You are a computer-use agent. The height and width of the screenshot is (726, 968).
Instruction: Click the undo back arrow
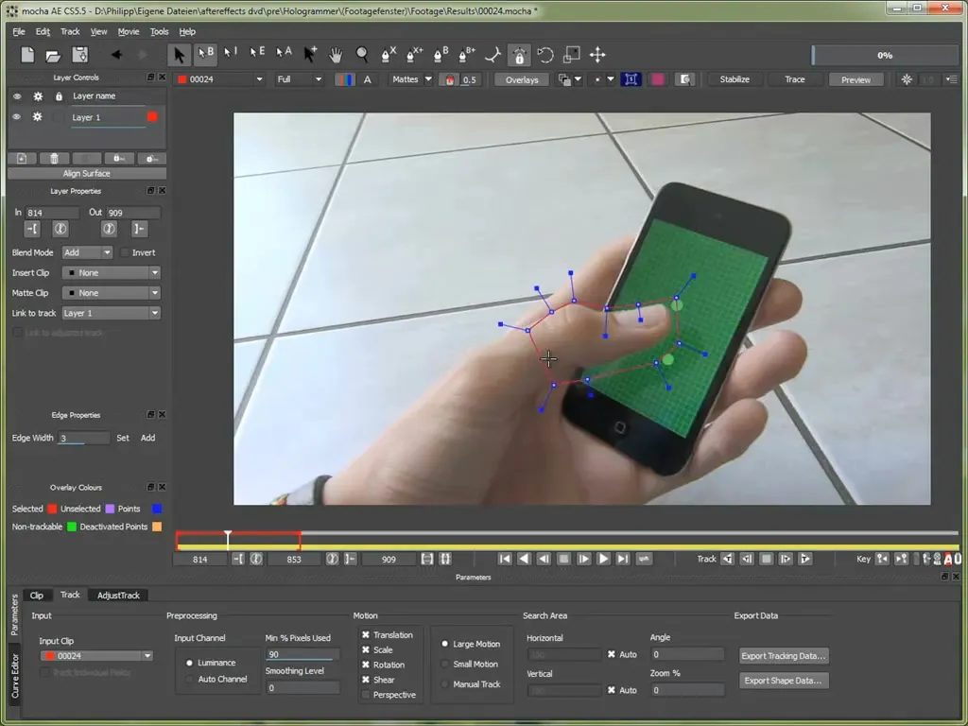115,55
